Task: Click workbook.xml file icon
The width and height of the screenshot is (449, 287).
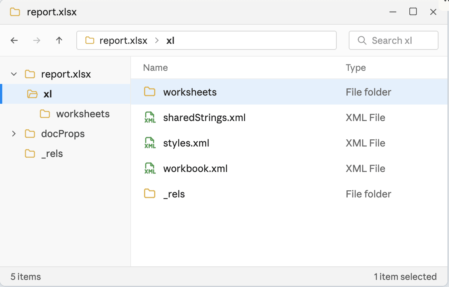Action: (150, 169)
